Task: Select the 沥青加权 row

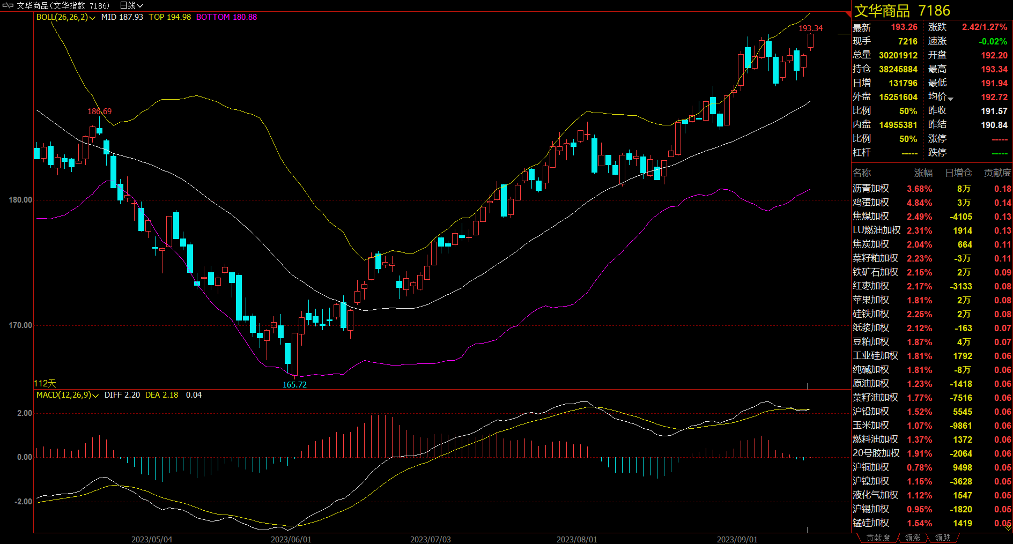Action: click(932, 189)
